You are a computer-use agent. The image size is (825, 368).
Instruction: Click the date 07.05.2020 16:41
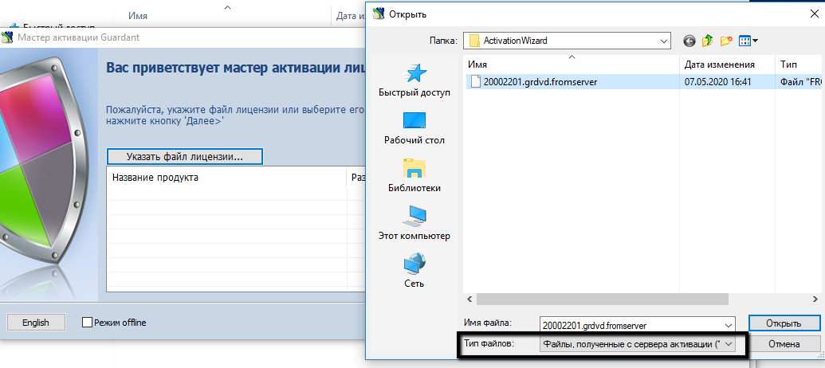tap(717, 82)
